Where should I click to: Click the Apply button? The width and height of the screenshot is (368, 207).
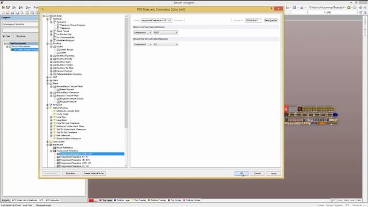[274, 174]
